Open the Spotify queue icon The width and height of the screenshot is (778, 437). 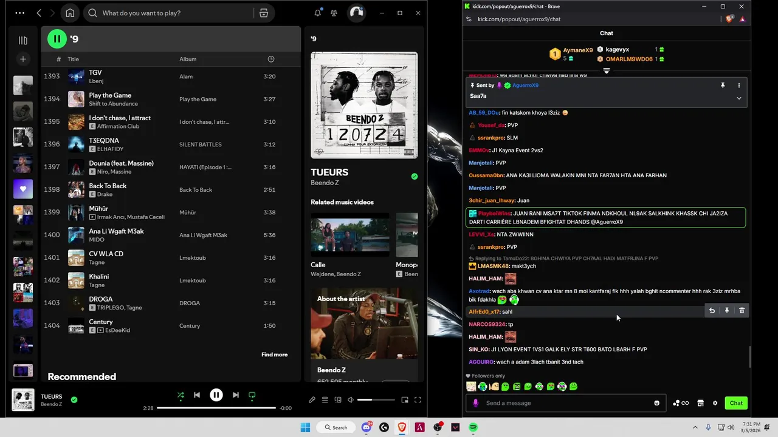325,400
